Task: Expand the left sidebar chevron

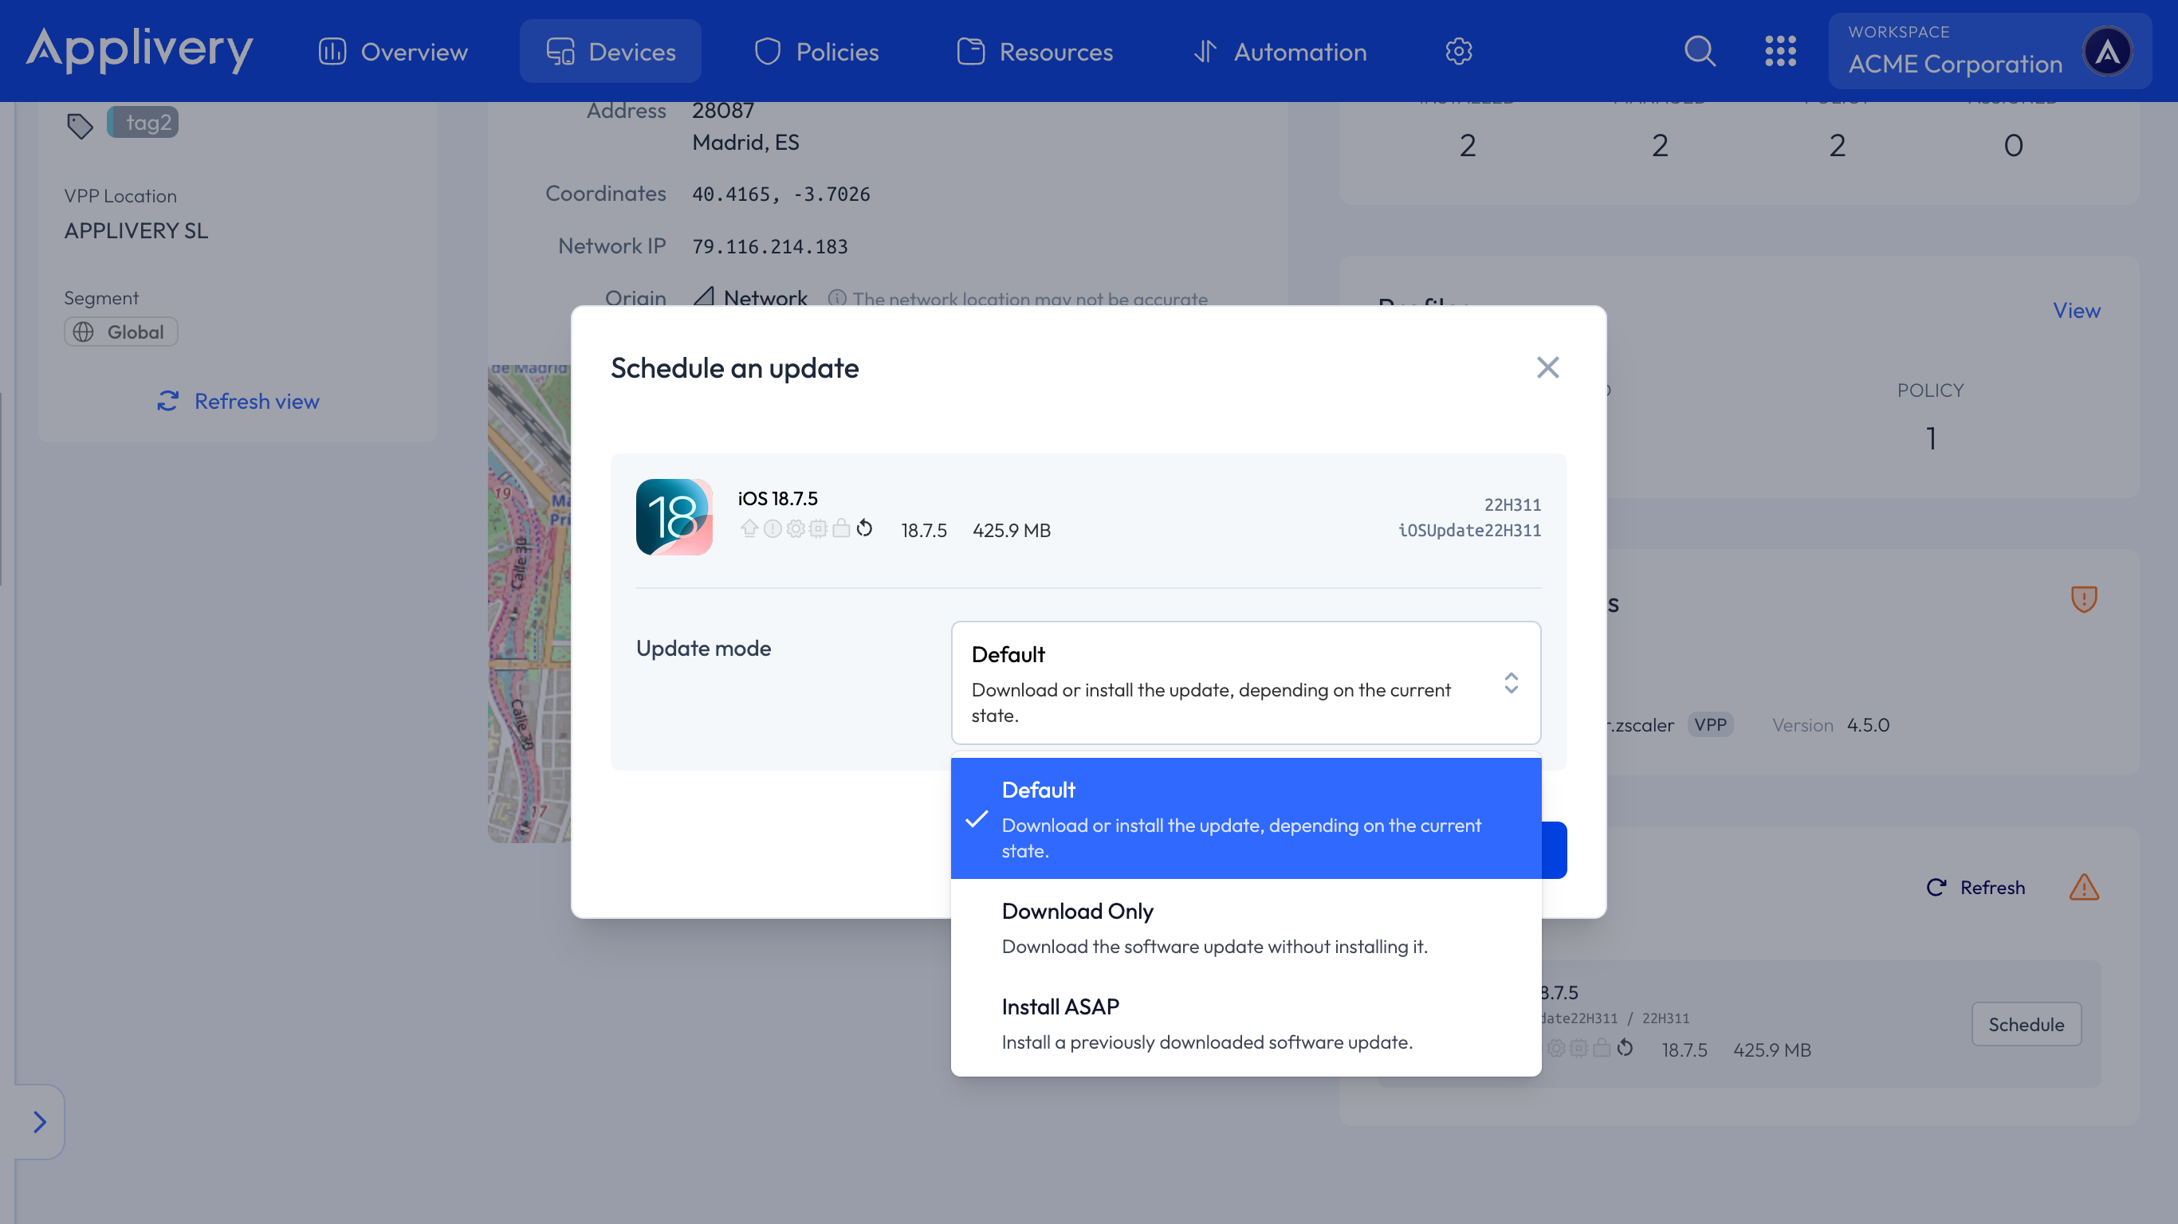Action: [x=40, y=1122]
